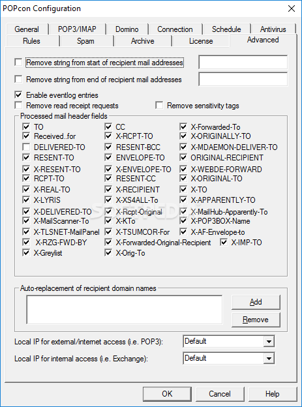Toggle the X-LYRIS checkbox
This screenshot has width=302, height=407.
coord(26,200)
